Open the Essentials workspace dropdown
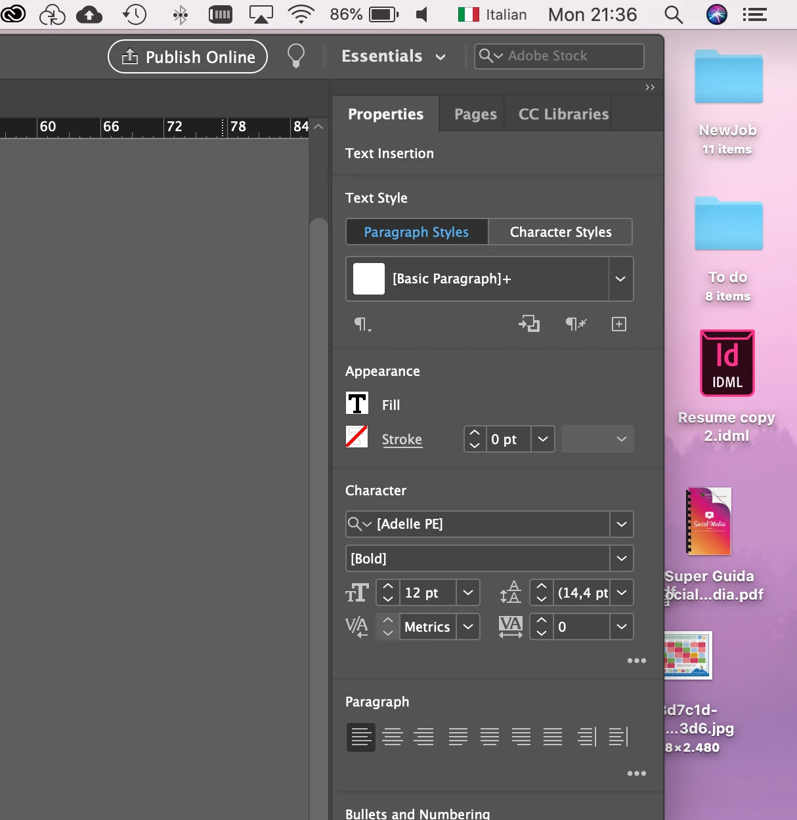 (x=393, y=56)
